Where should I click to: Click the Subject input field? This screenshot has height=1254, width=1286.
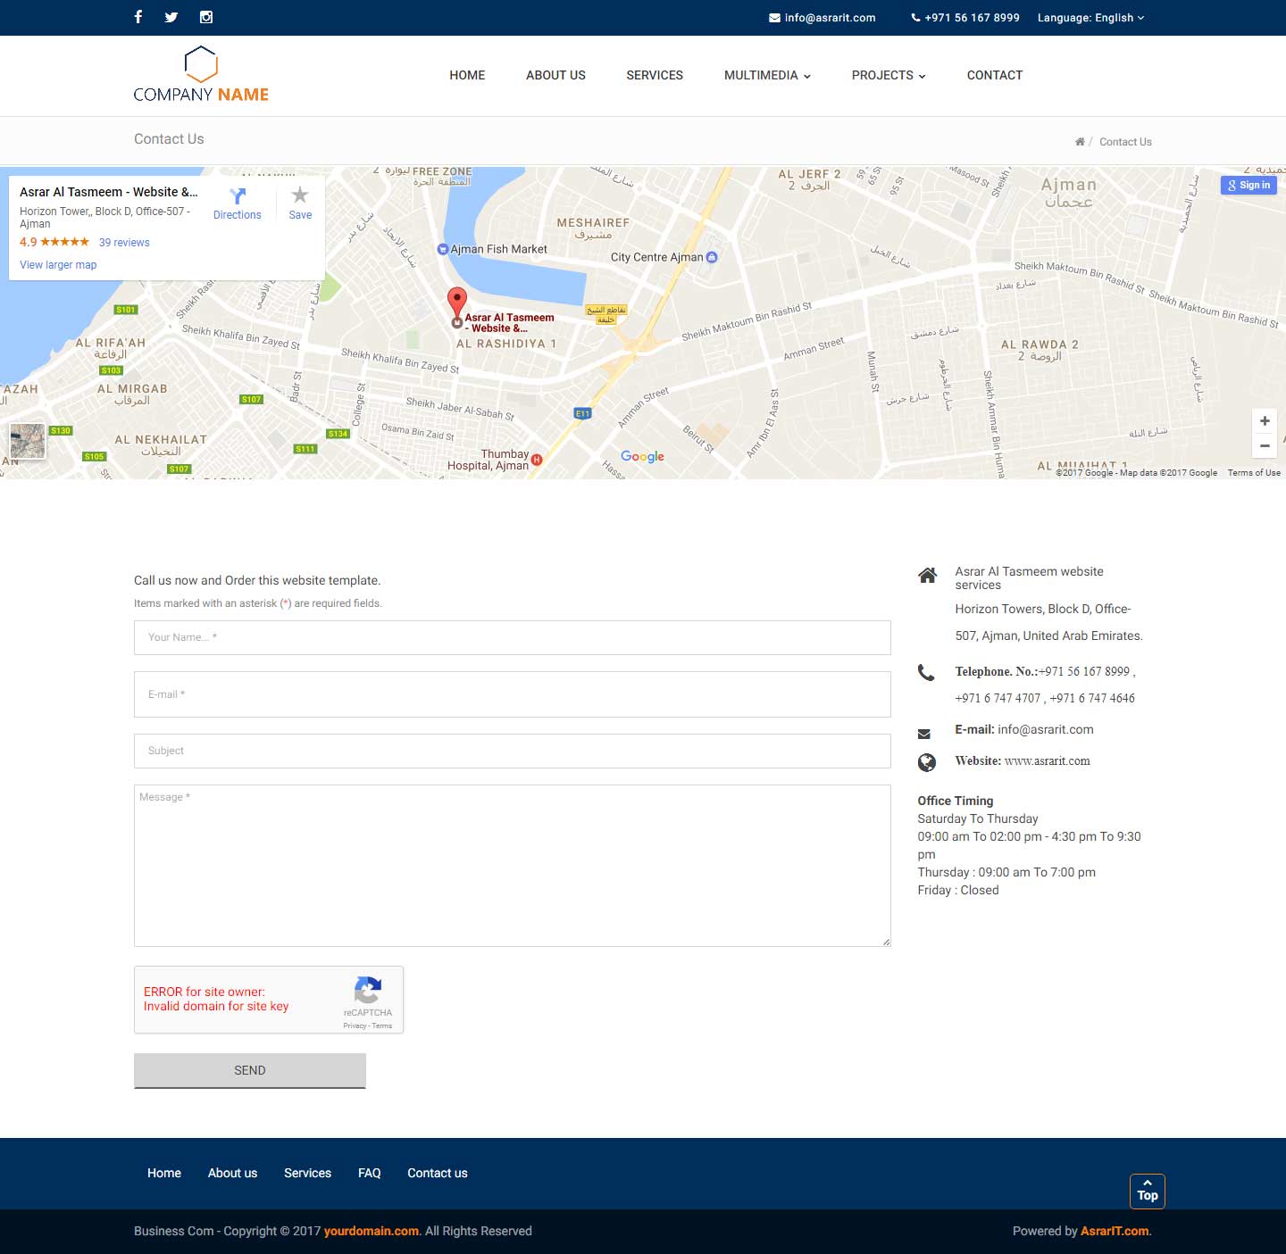513,751
